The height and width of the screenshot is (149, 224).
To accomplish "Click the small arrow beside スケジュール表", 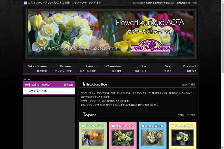I will 25,91.
